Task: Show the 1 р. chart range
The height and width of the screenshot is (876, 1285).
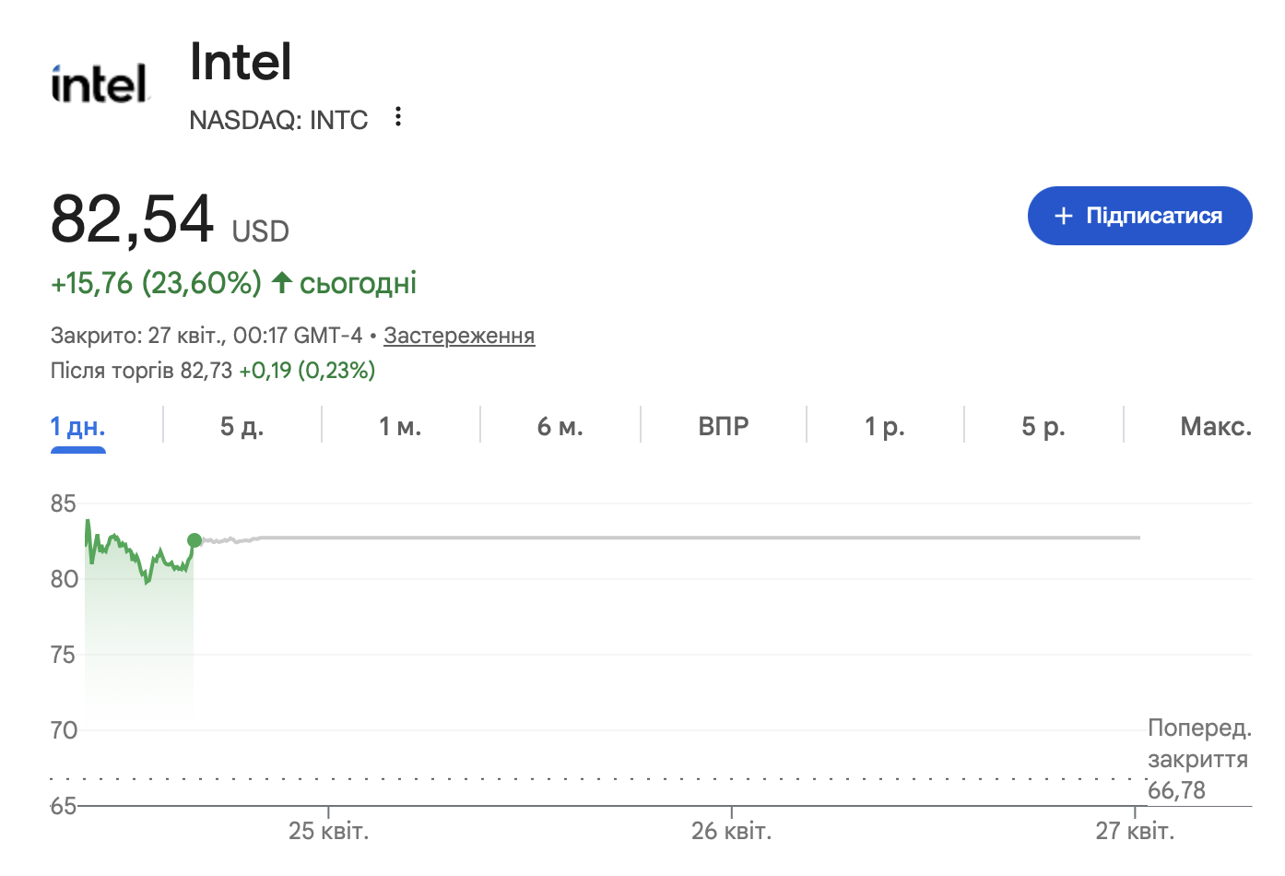Action: click(x=884, y=427)
